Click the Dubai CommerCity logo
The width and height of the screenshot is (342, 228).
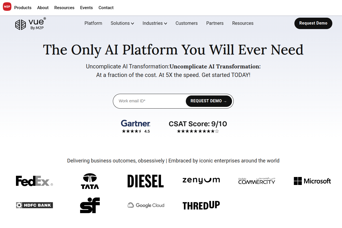(x=257, y=181)
